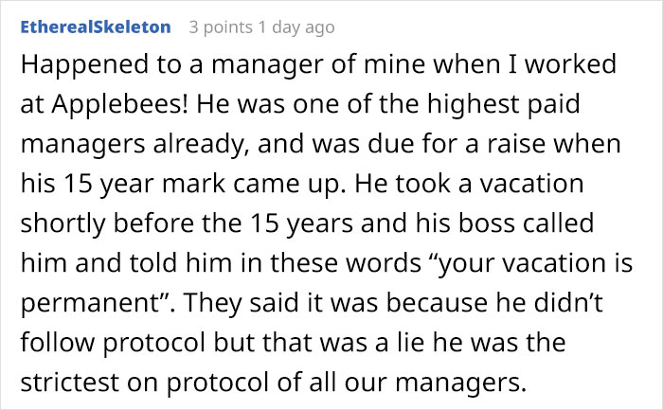Click the "3 points" score text
Screen dimensions: 663x410
click(221, 27)
